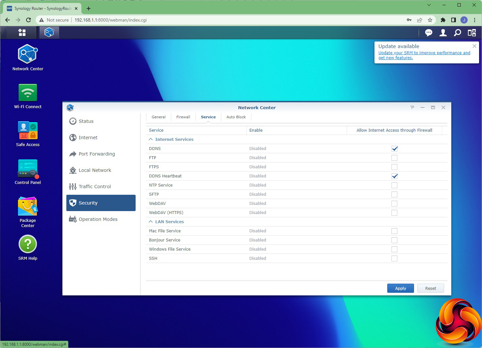Check firewall access for FTP

394,158
